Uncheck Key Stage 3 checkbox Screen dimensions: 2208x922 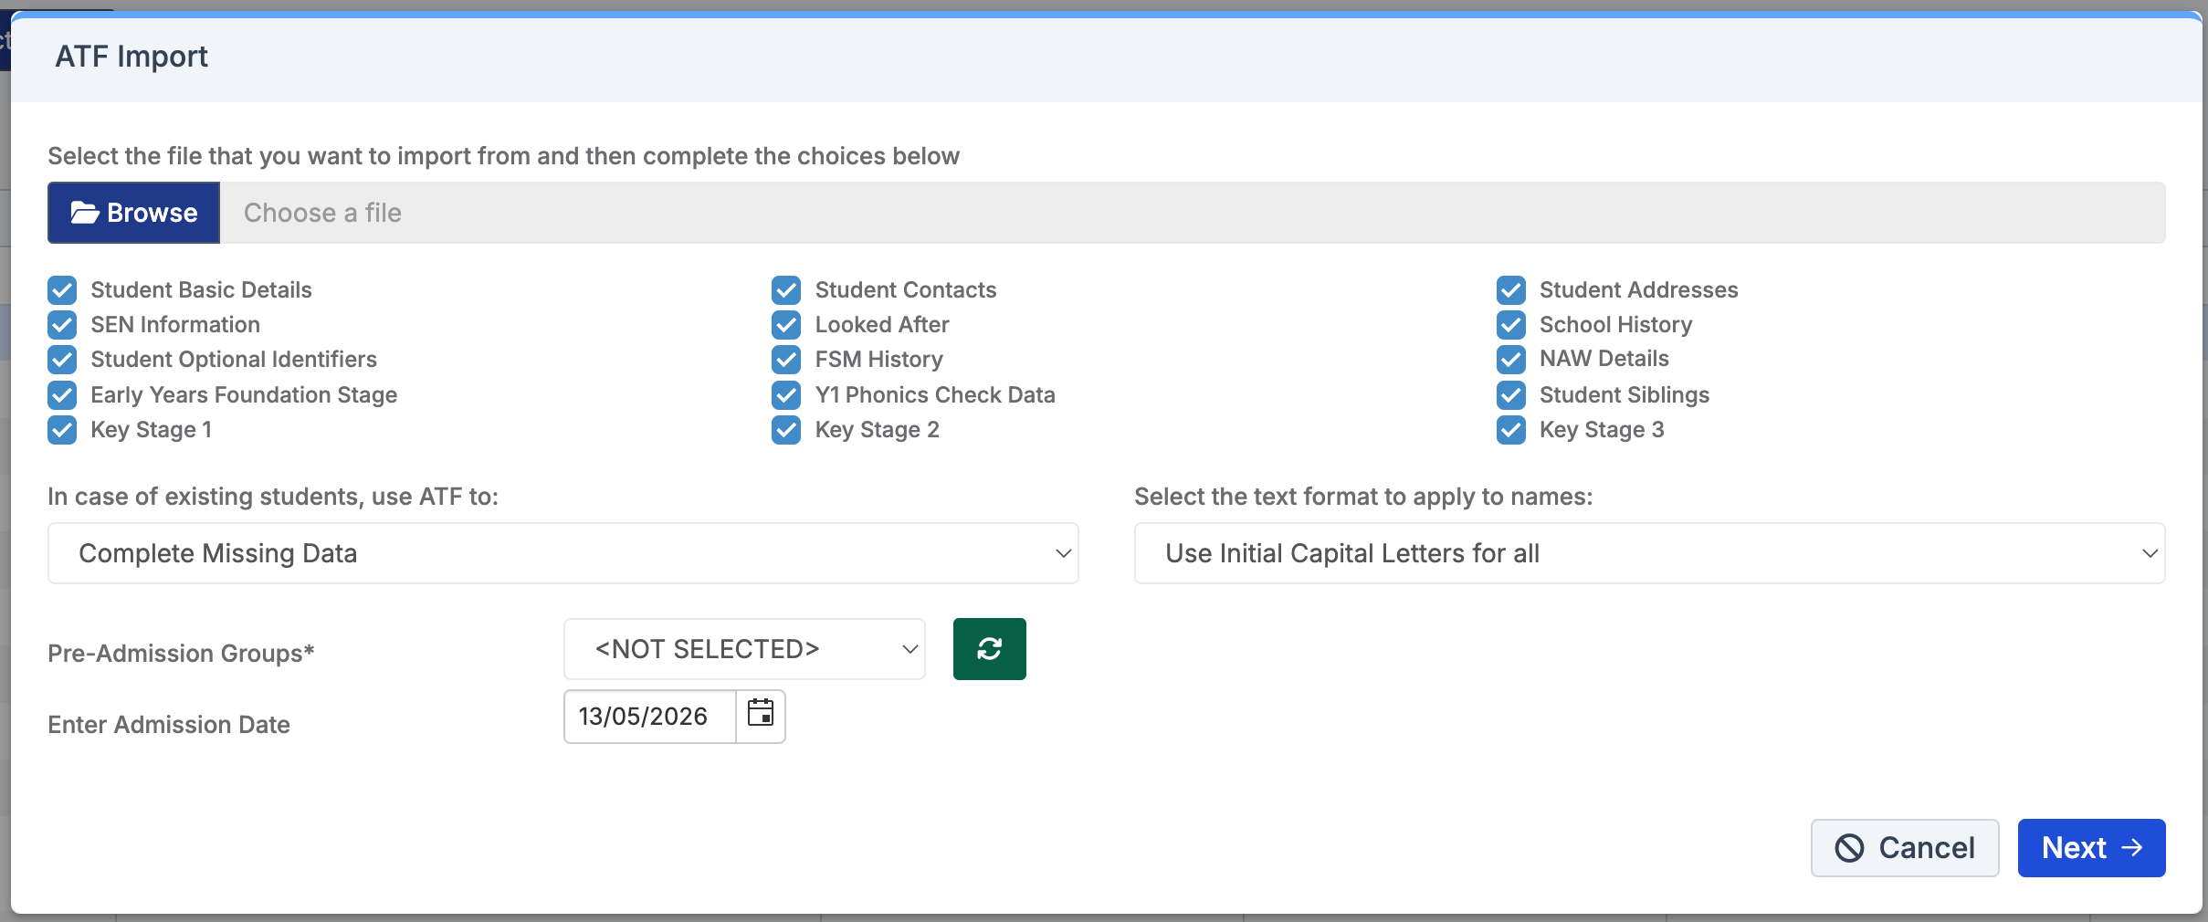pyautogui.click(x=1511, y=430)
